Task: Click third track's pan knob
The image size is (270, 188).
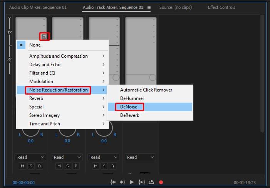Action: [x=104, y=132]
